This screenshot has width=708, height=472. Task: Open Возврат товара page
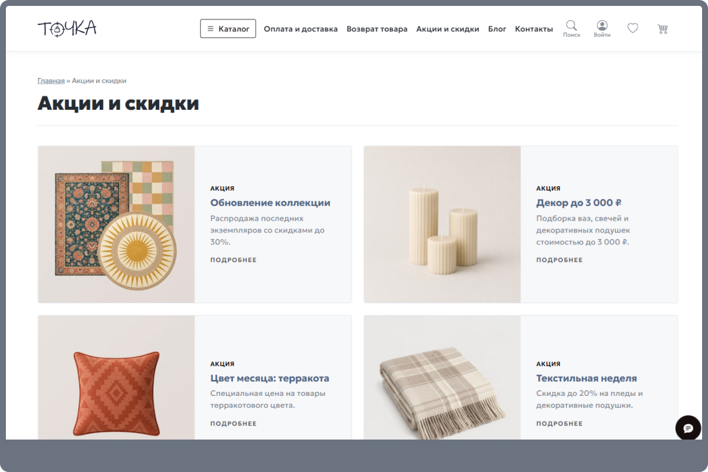tap(377, 29)
